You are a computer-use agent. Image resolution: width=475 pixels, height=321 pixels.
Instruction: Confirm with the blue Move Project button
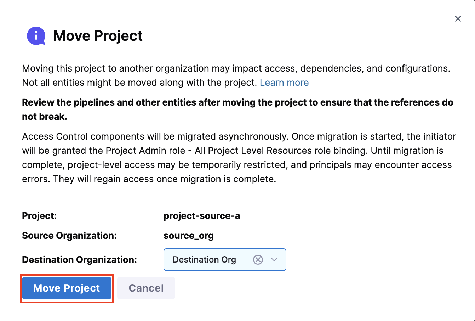(x=67, y=288)
